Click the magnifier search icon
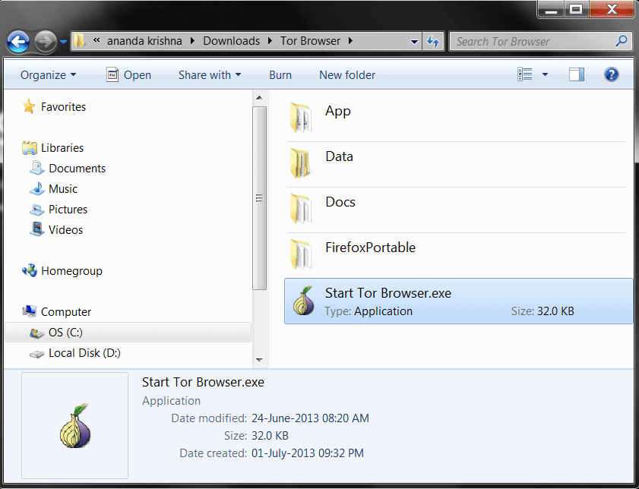The width and height of the screenshot is (639, 489). pyautogui.click(x=622, y=40)
